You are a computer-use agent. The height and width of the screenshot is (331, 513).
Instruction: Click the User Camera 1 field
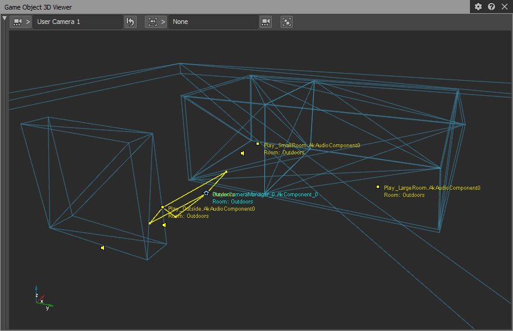77,22
